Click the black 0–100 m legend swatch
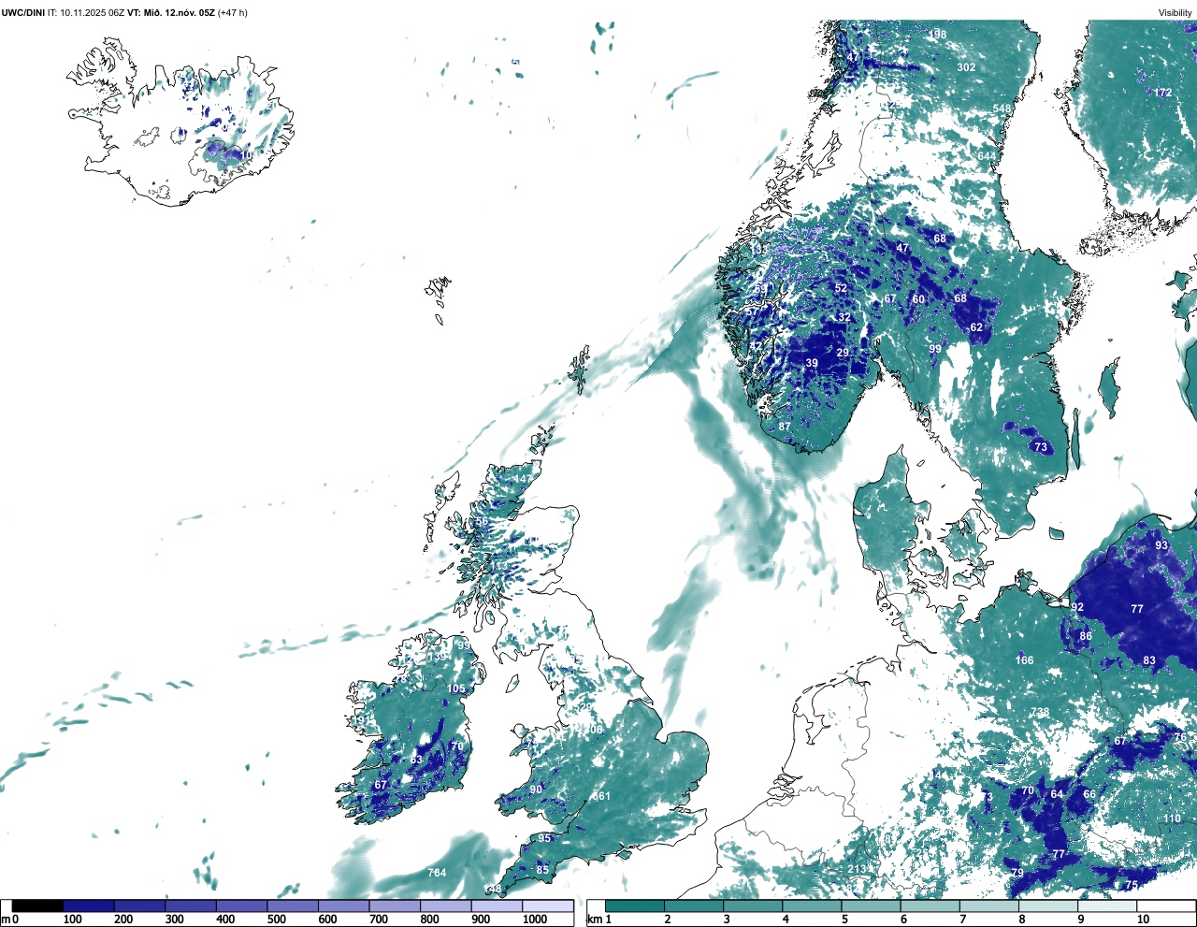 [x=37, y=906]
